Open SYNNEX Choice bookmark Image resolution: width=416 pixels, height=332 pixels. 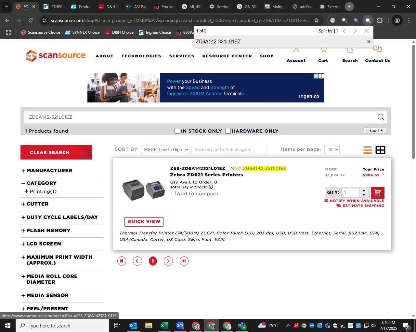click(83, 32)
